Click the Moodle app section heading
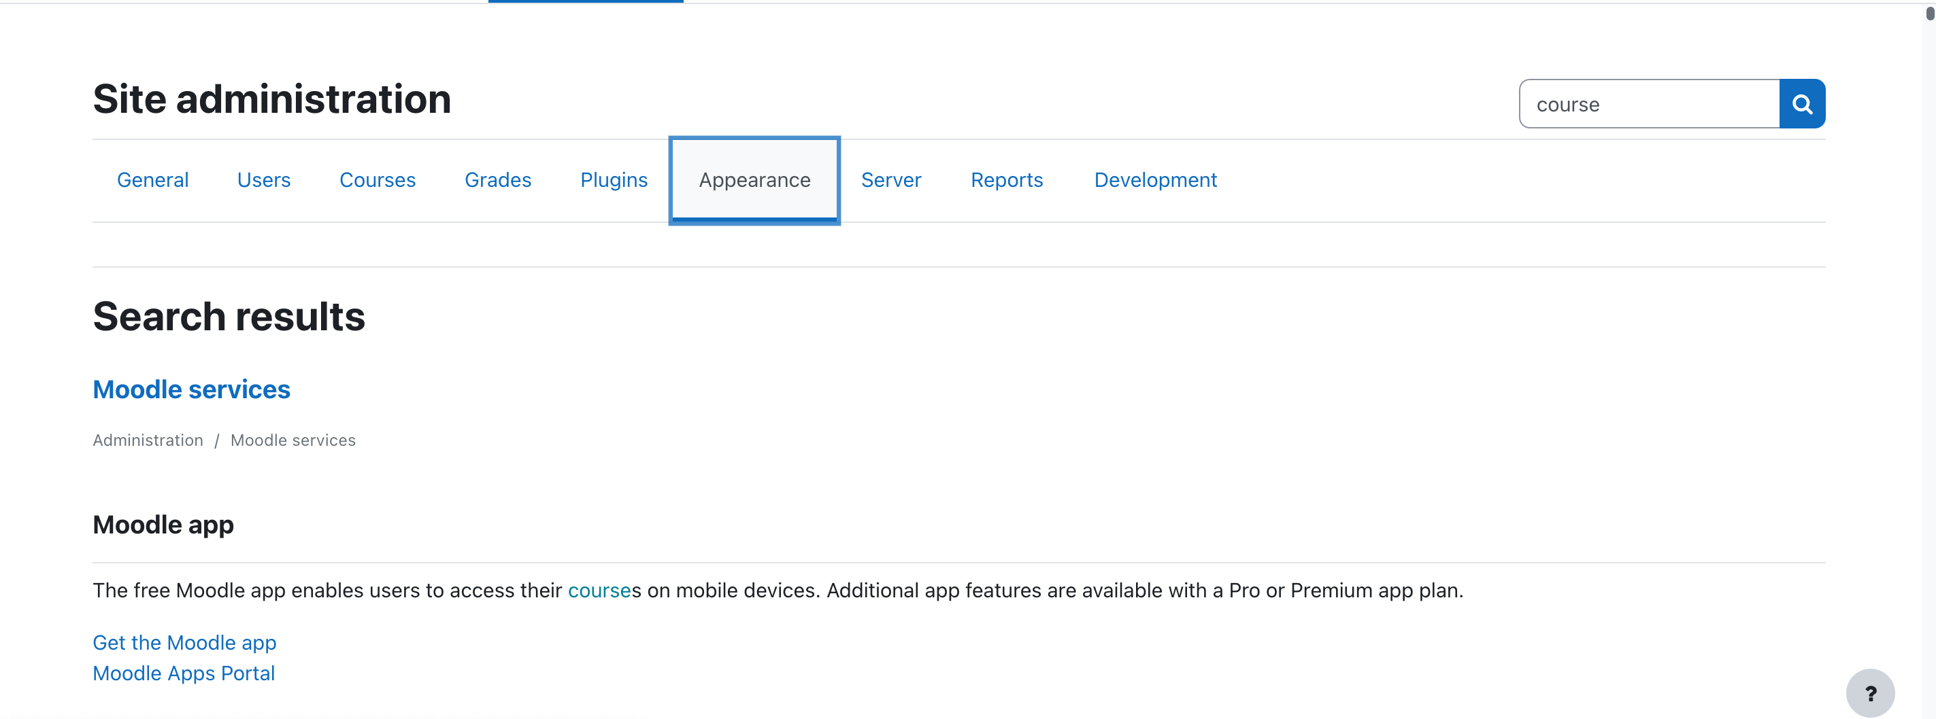This screenshot has height=719, width=1936. [x=163, y=525]
